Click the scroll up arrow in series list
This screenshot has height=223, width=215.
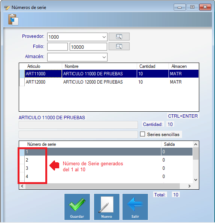pyautogui.click(x=196, y=145)
